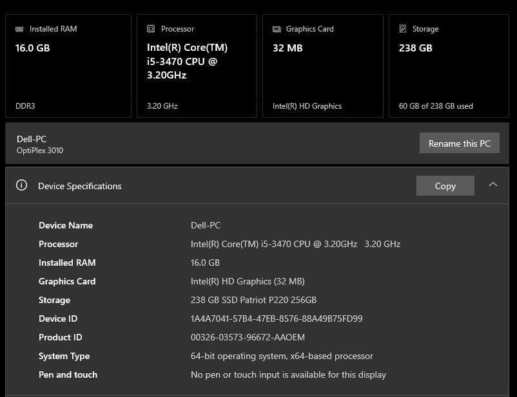Click the Dell-PC OptiPlex 3010 device name
This screenshot has height=397, width=517.
pos(40,144)
